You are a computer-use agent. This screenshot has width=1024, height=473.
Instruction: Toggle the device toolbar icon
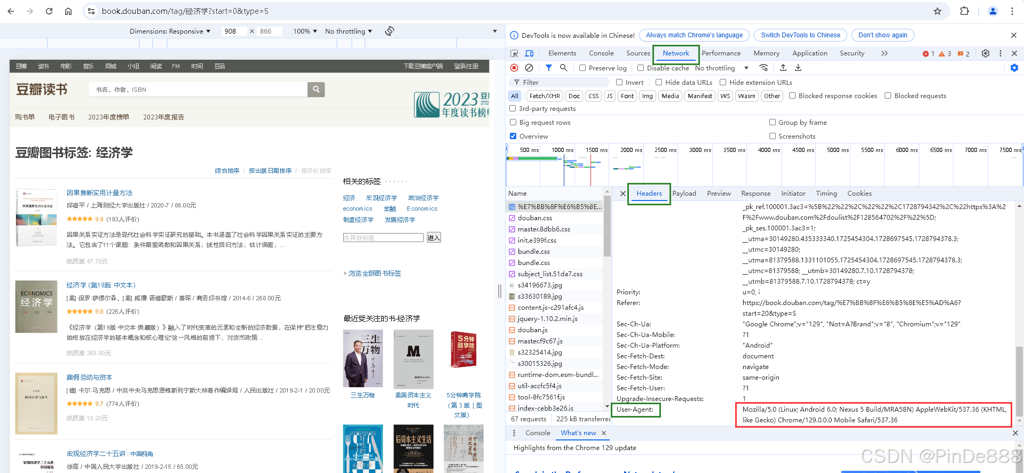pyautogui.click(x=529, y=53)
